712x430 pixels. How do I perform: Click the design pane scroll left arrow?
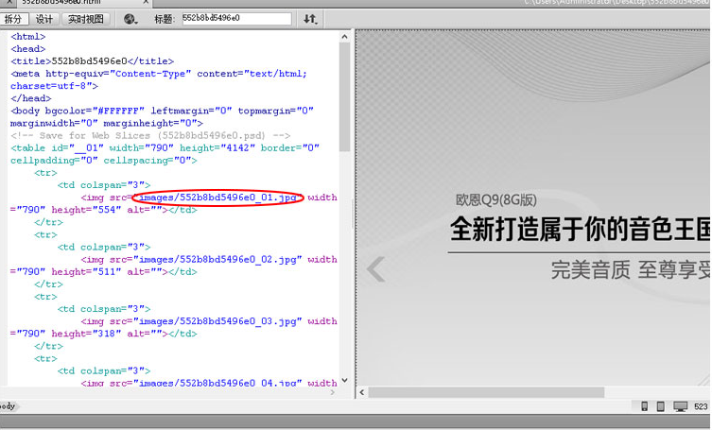[362, 392]
